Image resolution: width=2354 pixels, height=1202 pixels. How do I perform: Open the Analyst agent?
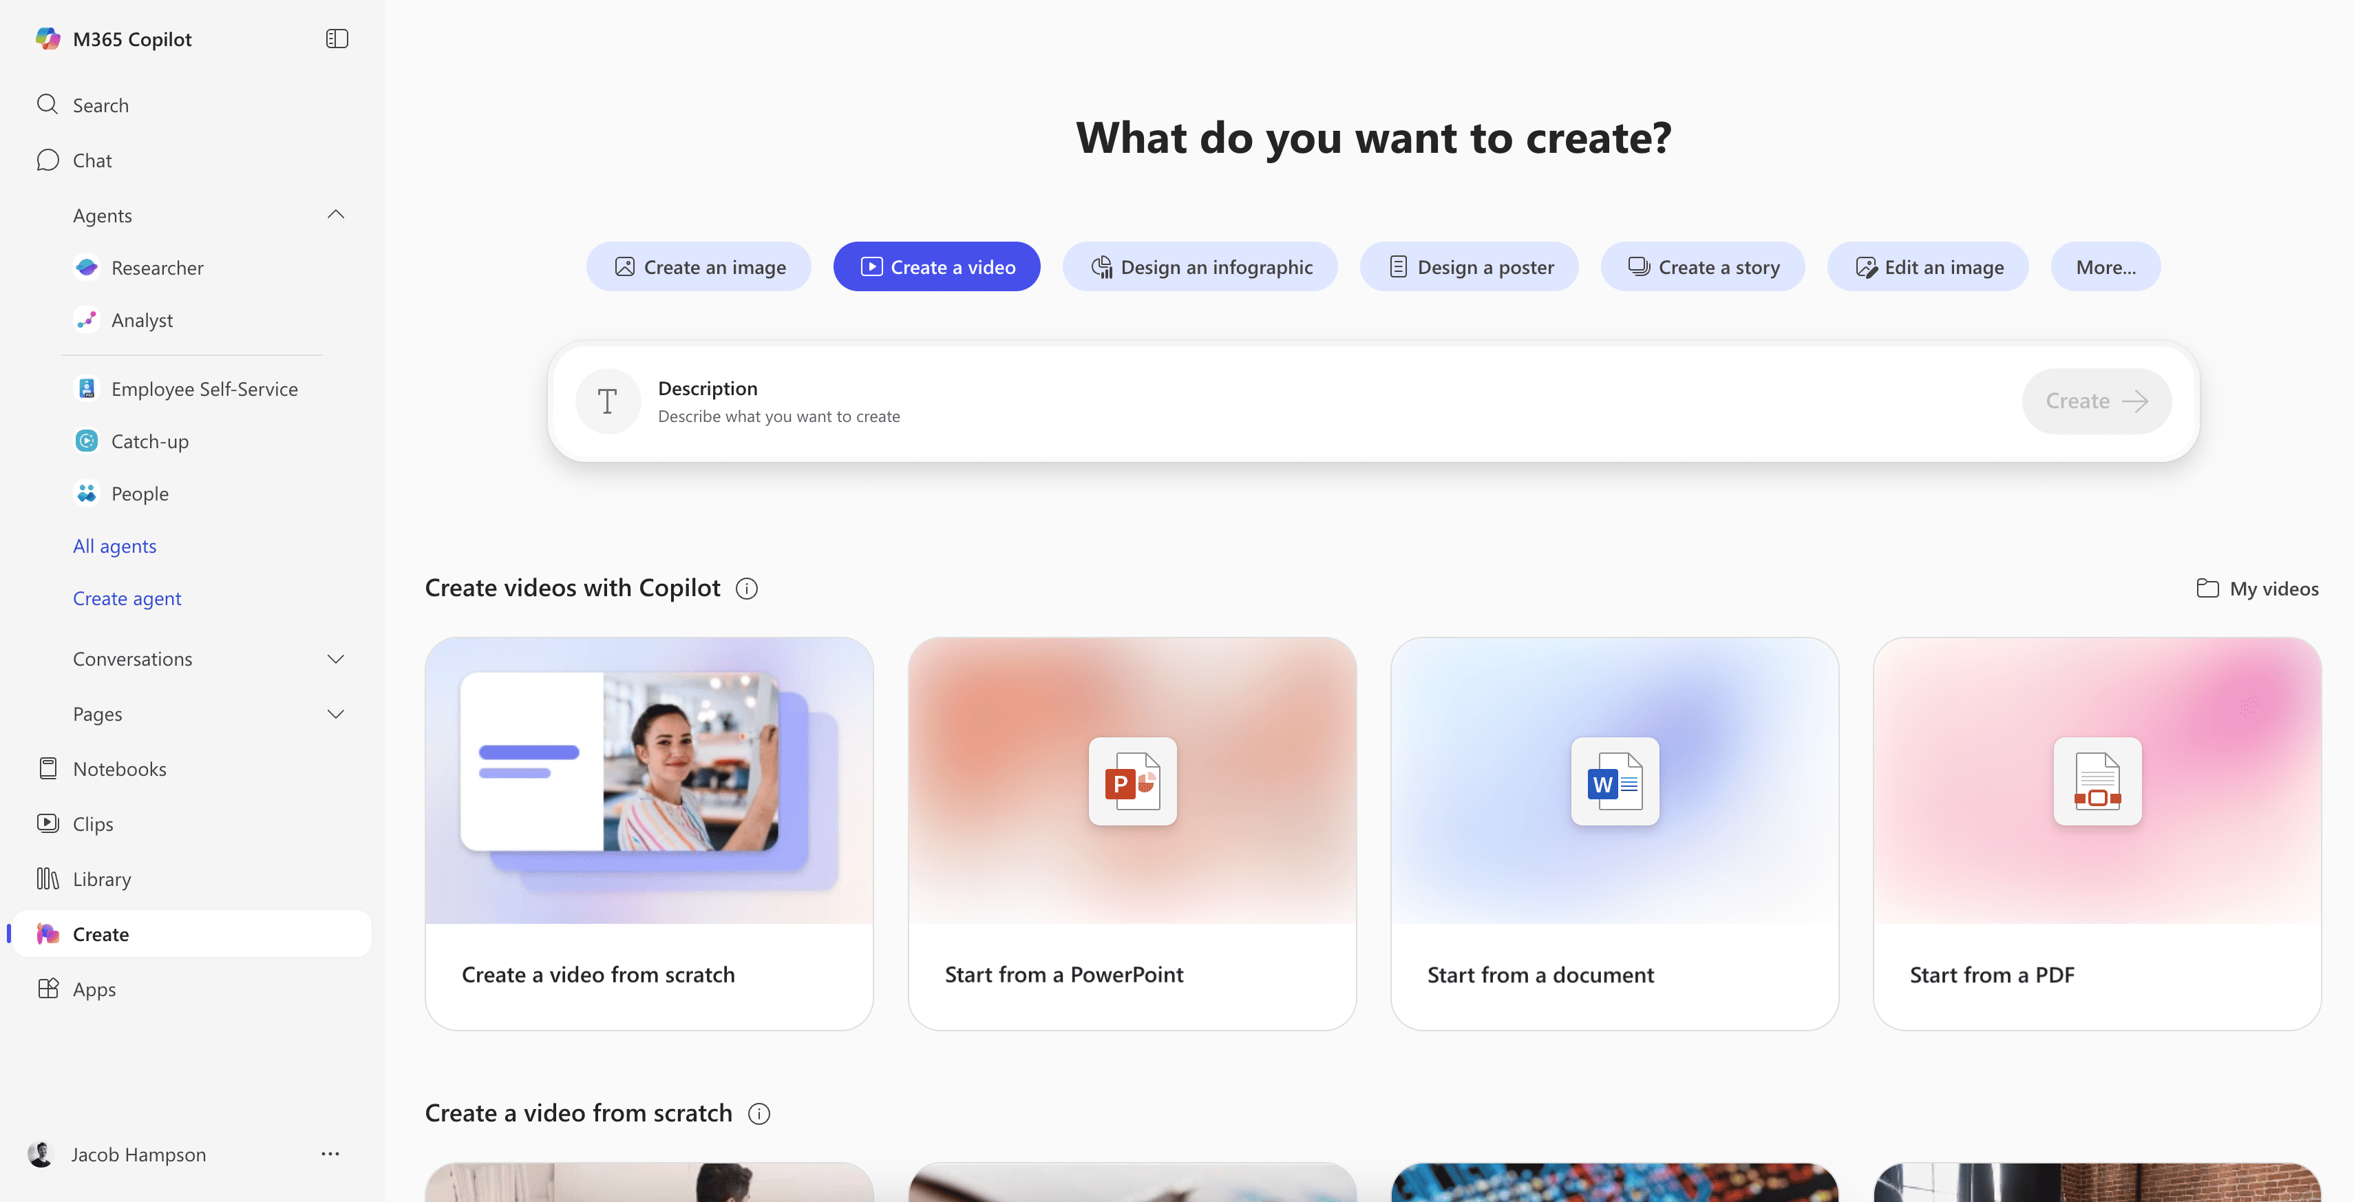(142, 320)
